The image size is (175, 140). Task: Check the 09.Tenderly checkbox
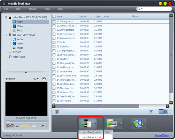54,59
